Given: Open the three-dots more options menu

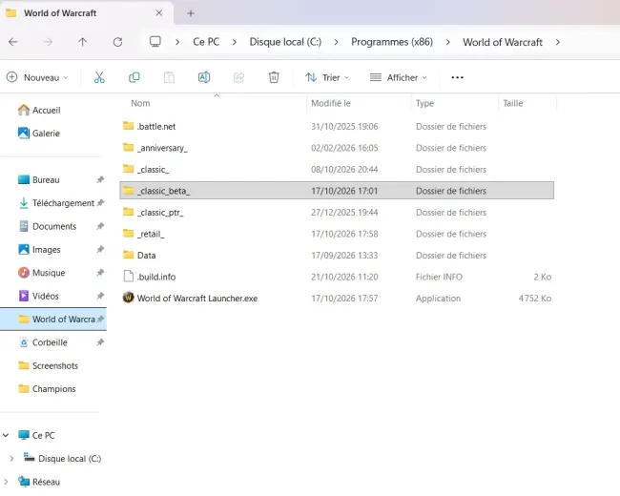Looking at the screenshot, I should [457, 77].
